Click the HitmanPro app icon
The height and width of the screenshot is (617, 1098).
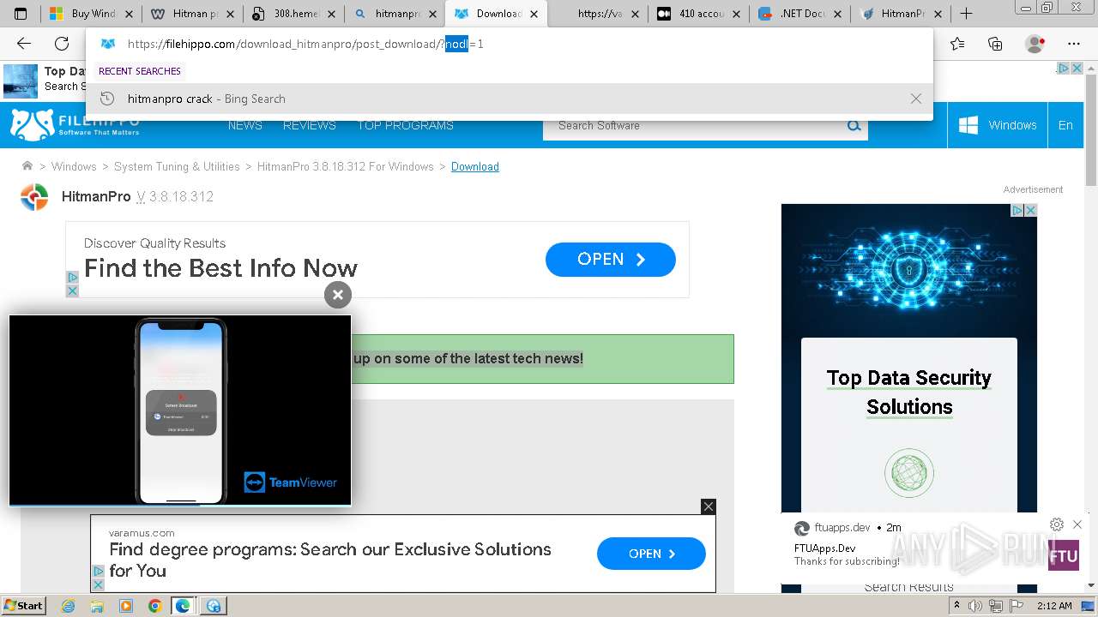coord(34,197)
